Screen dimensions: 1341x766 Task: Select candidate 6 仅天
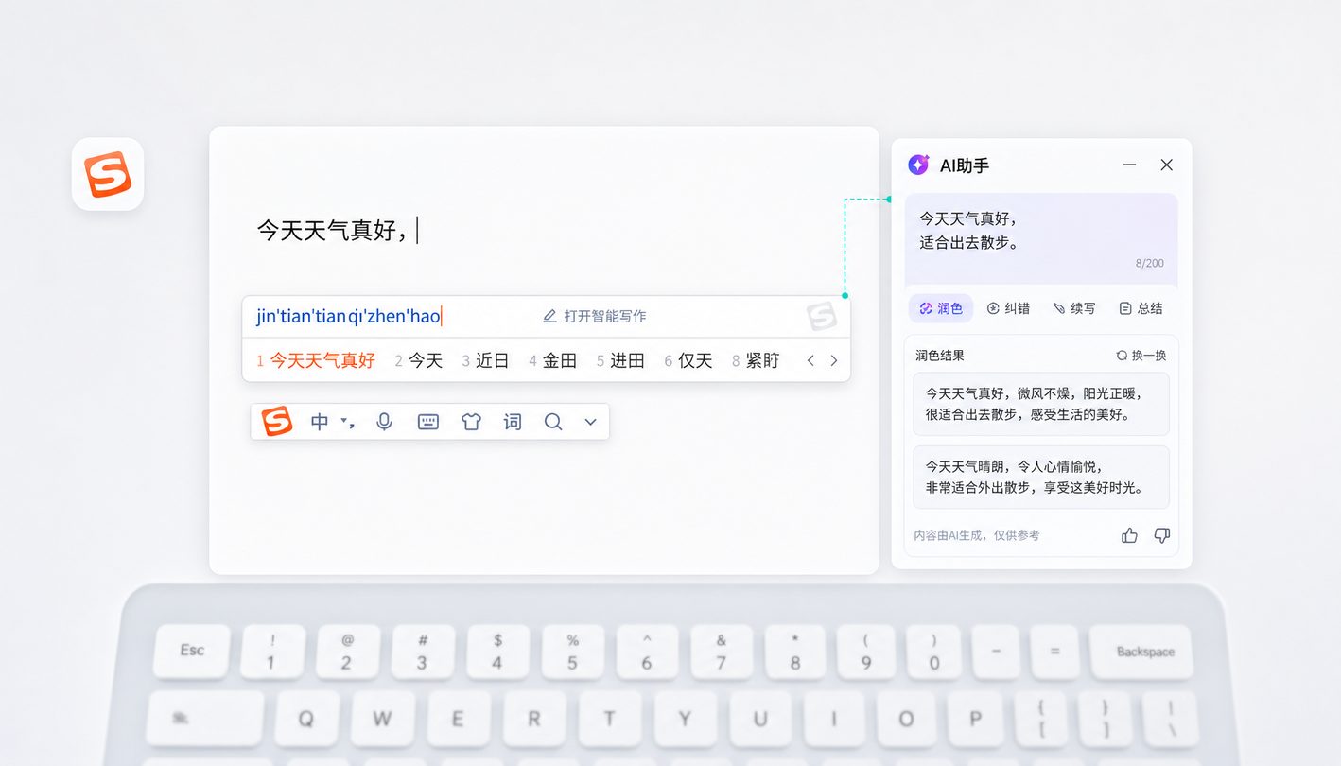pyautogui.click(x=688, y=360)
